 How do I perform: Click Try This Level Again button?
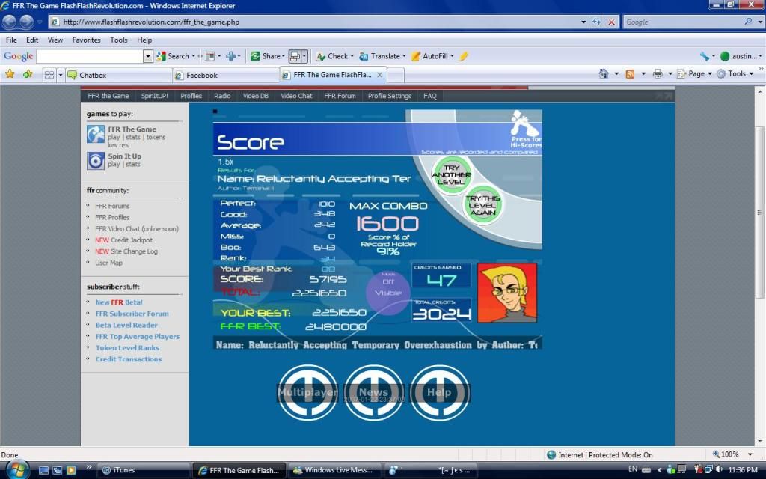482,206
